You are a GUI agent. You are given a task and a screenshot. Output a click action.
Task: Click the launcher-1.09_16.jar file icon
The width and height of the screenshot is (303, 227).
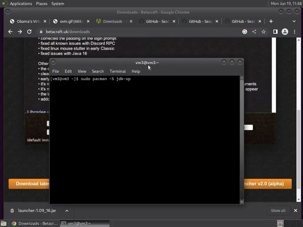click(12, 210)
